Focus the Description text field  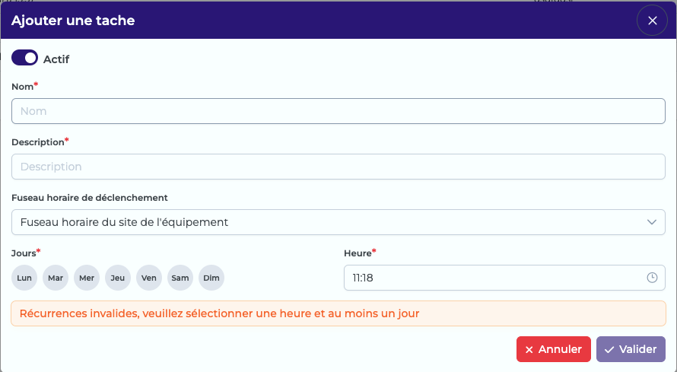tap(338, 167)
